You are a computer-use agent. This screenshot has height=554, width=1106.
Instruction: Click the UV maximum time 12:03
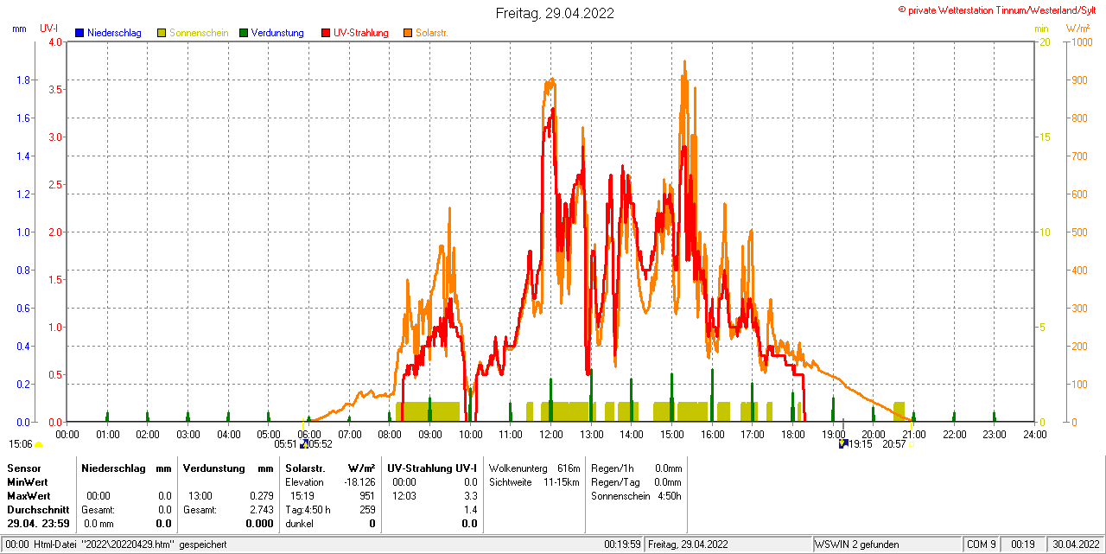pyautogui.click(x=404, y=496)
